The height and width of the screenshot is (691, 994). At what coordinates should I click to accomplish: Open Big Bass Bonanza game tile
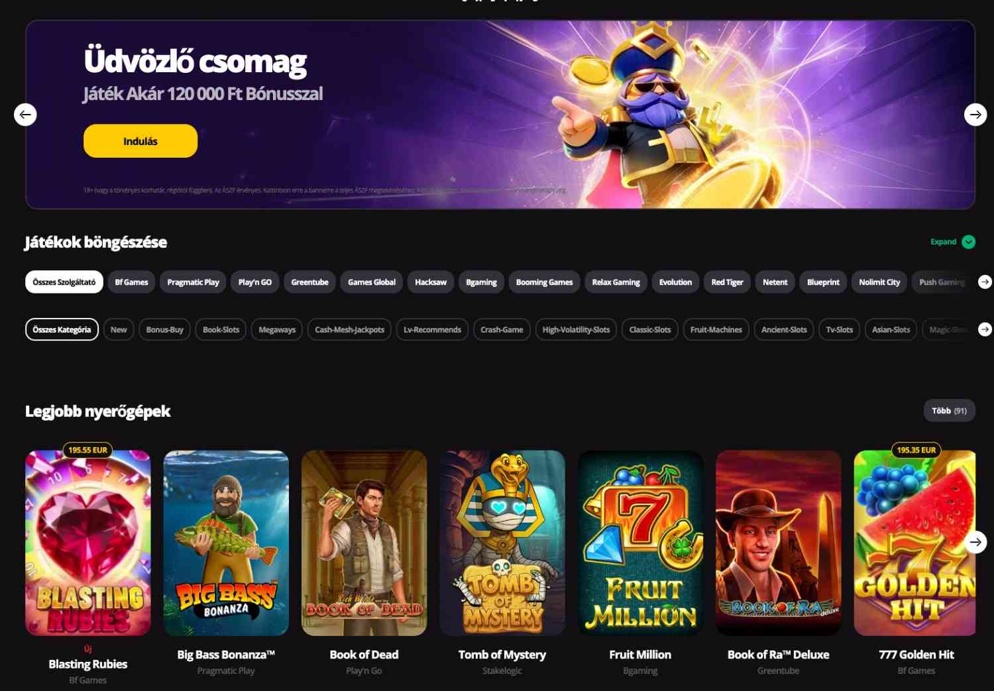(x=226, y=543)
